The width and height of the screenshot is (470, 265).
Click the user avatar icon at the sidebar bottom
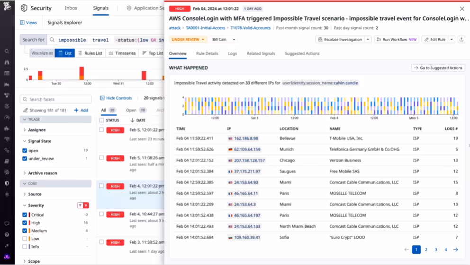point(7,257)
